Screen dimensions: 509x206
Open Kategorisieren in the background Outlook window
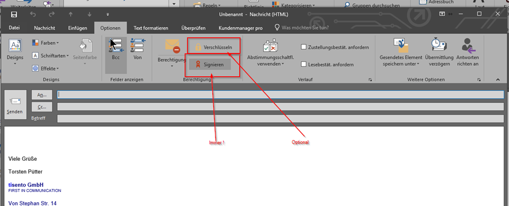tap(294, 5)
